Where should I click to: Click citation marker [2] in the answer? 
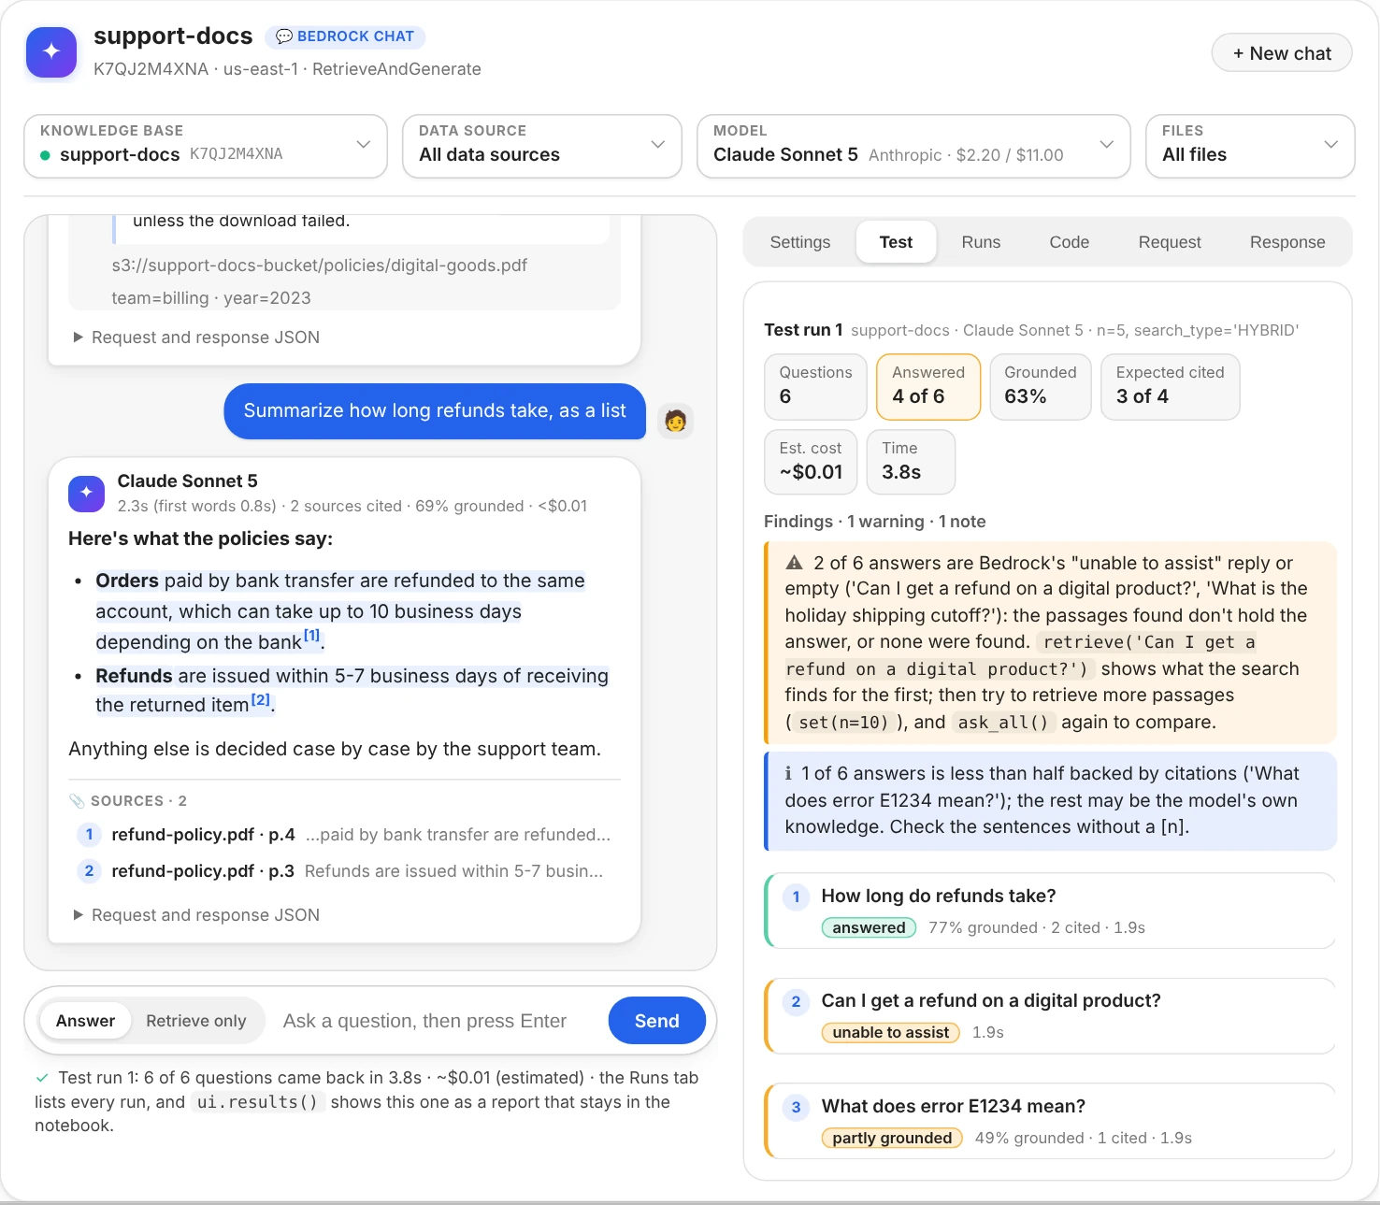pos(261,699)
